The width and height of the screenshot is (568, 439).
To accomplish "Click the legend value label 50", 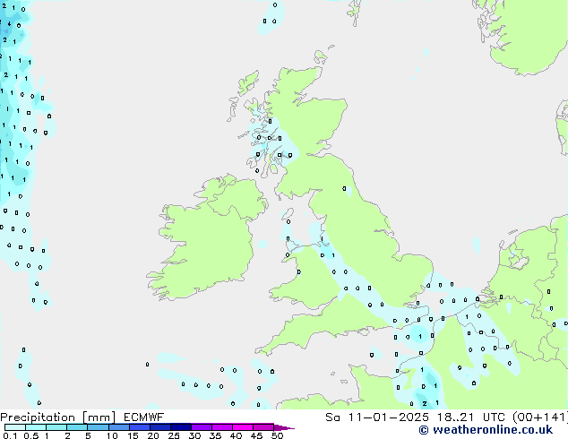I will click(x=277, y=435).
